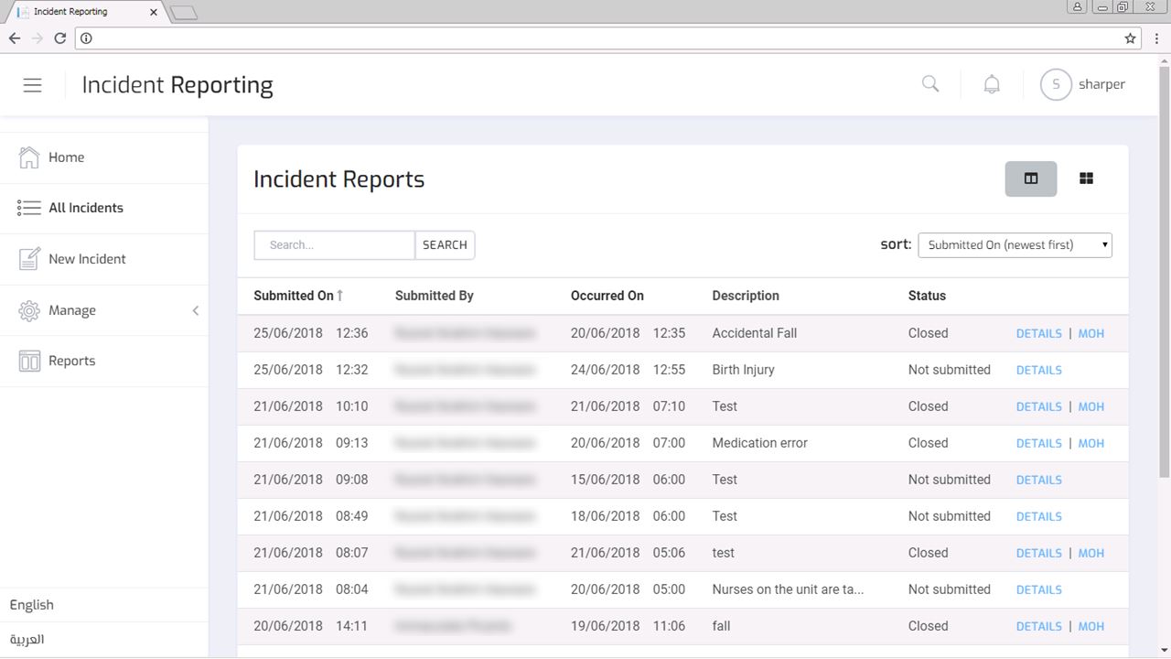Go back in browser

pos(14,38)
